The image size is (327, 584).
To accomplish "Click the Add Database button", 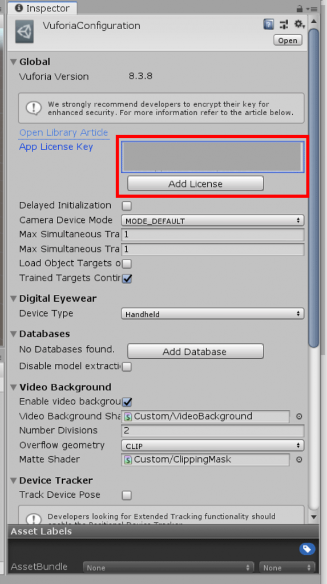I will (195, 351).
